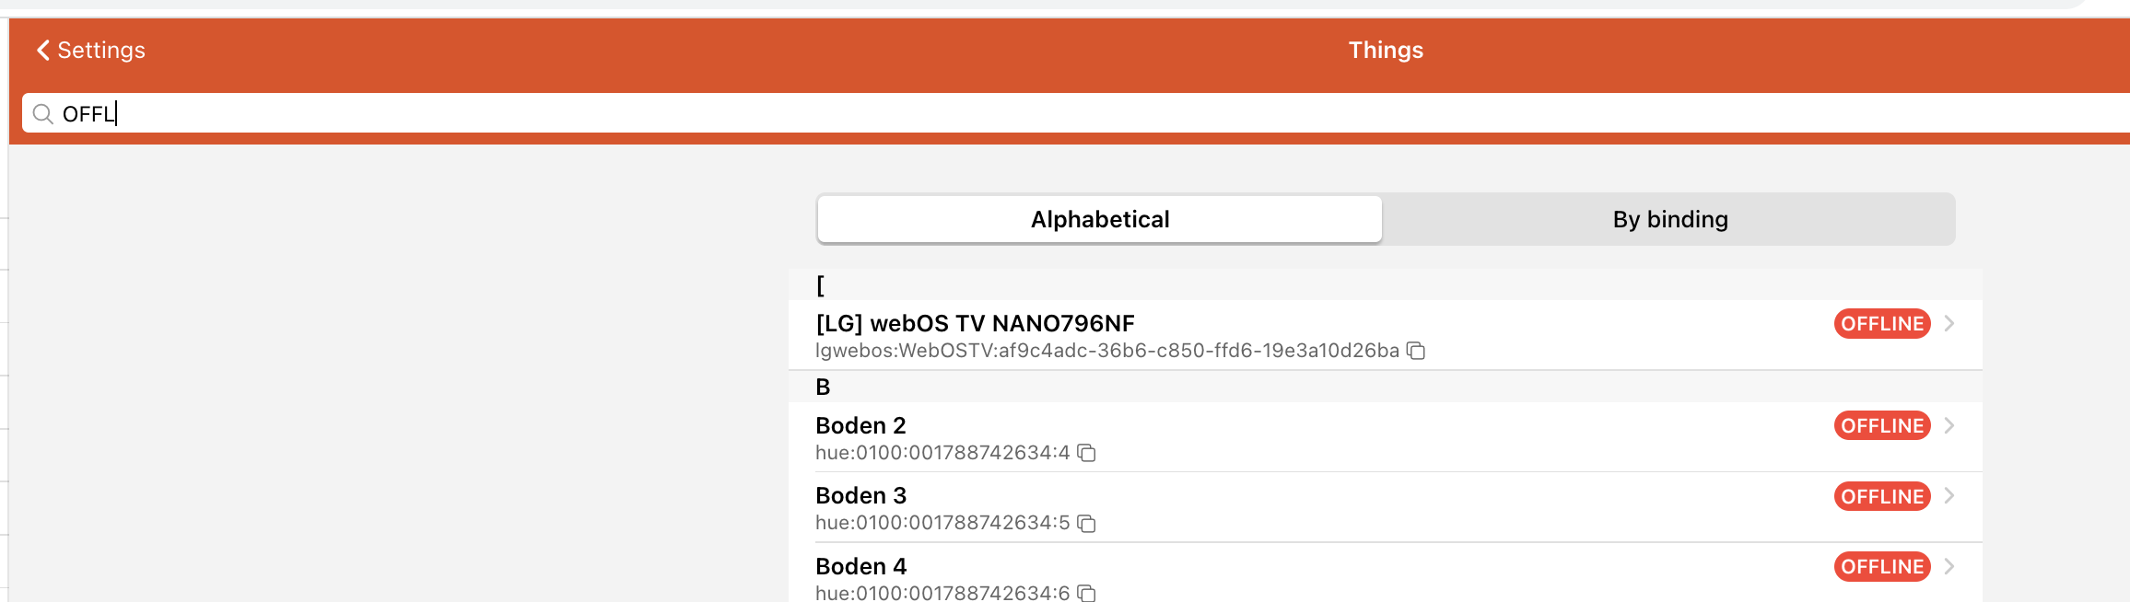The height and width of the screenshot is (602, 2130).
Task: Open the [LG] webOS TV NANO796NF entry
Action: pyautogui.click(x=975, y=324)
